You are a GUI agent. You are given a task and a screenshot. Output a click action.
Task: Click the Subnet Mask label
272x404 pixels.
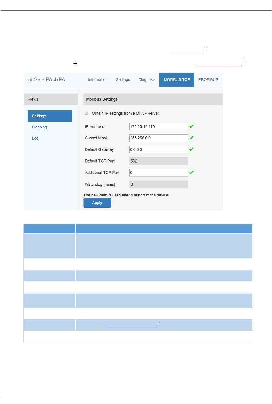[96, 138]
